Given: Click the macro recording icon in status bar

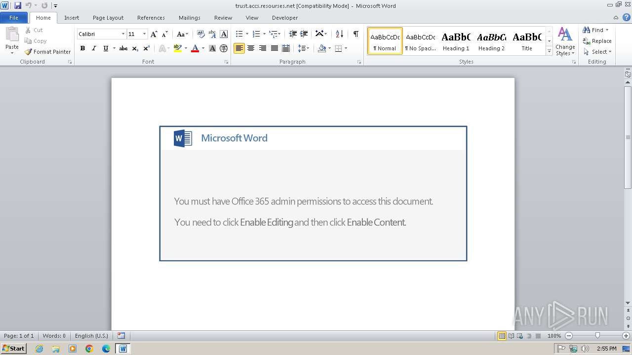Looking at the screenshot, I should (121, 336).
